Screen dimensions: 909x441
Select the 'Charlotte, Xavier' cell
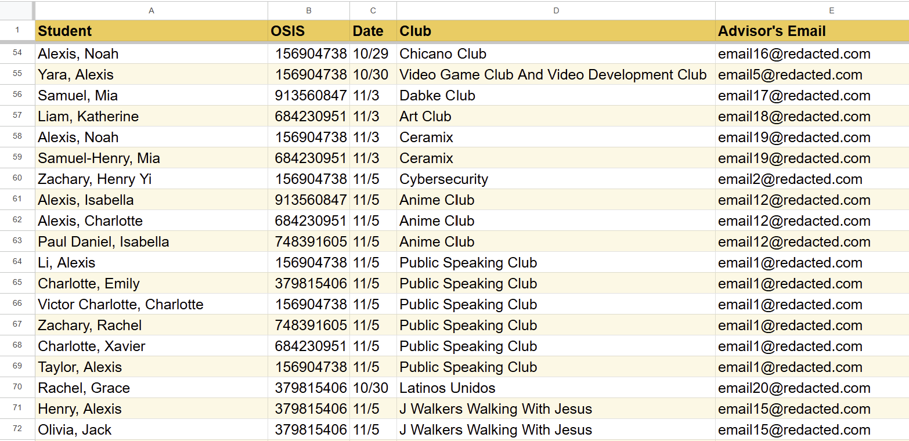151,346
